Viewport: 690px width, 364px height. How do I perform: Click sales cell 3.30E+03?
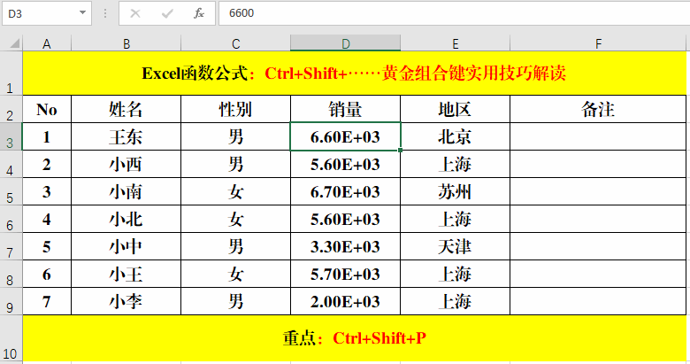tap(345, 246)
